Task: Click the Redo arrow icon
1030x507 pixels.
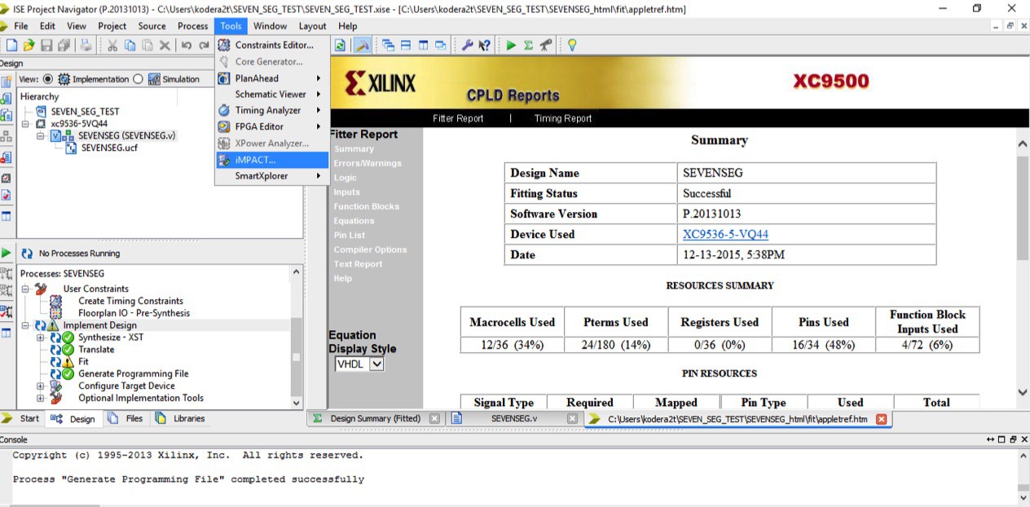Action: click(x=203, y=46)
